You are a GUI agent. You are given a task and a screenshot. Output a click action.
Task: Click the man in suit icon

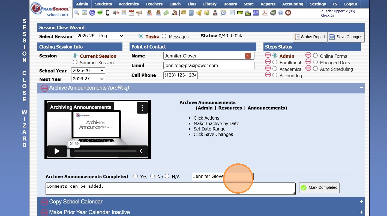click(x=215, y=13)
